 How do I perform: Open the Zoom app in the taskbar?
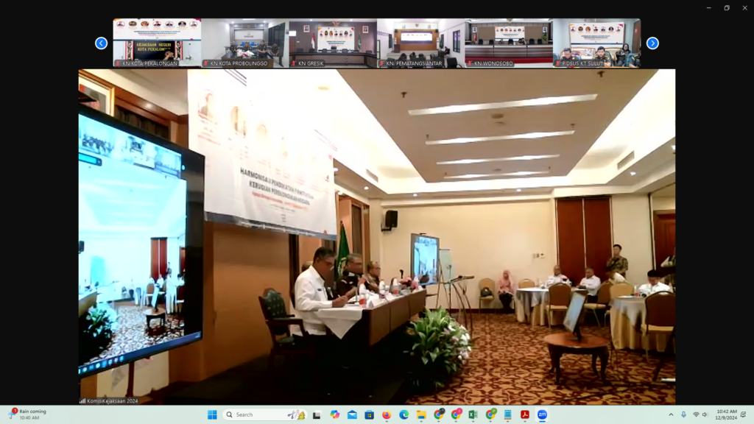(x=542, y=414)
